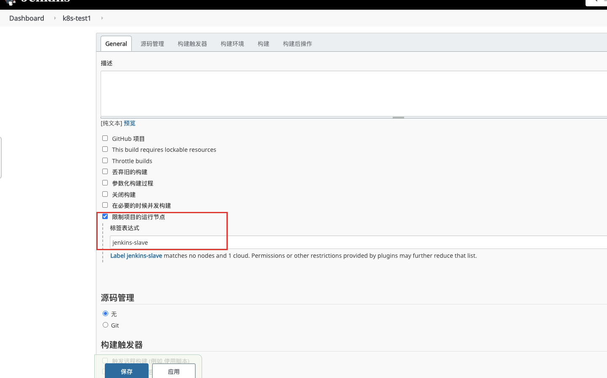This screenshot has width=607, height=378.
Task: Open the k8s-test1 breadcrumb link
Action: [x=77, y=18]
